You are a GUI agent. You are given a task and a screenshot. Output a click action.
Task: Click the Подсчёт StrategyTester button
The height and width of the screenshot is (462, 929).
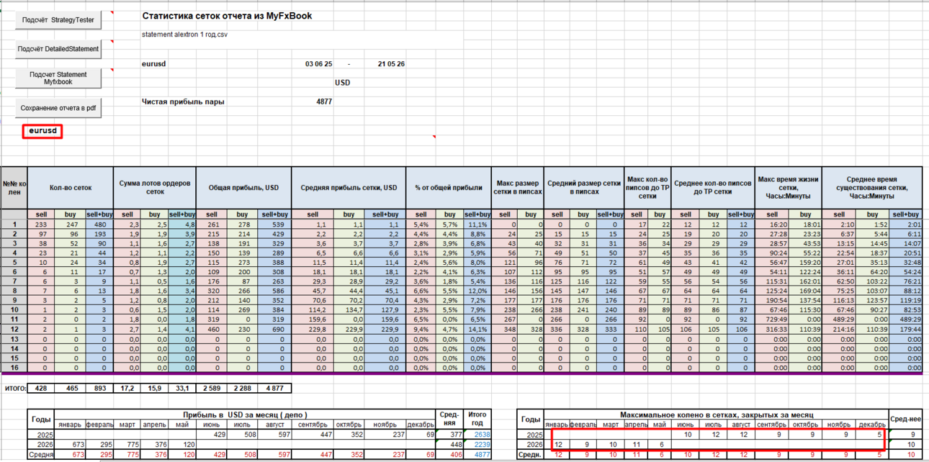58,20
